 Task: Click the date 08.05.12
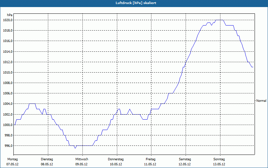pos(47,164)
